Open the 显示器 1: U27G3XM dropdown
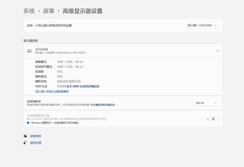The height and width of the screenshot is (167, 244). (x=202, y=25)
